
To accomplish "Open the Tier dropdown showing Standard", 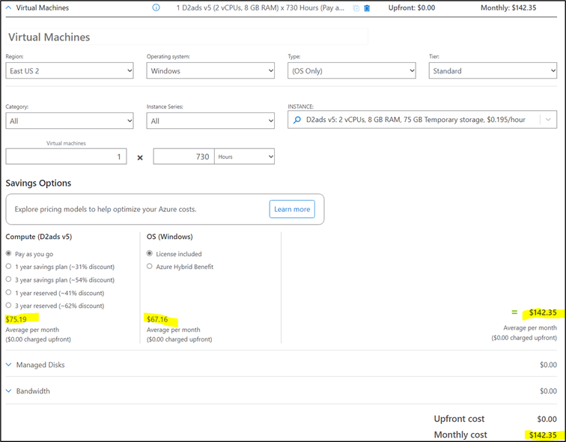I will (493, 70).
